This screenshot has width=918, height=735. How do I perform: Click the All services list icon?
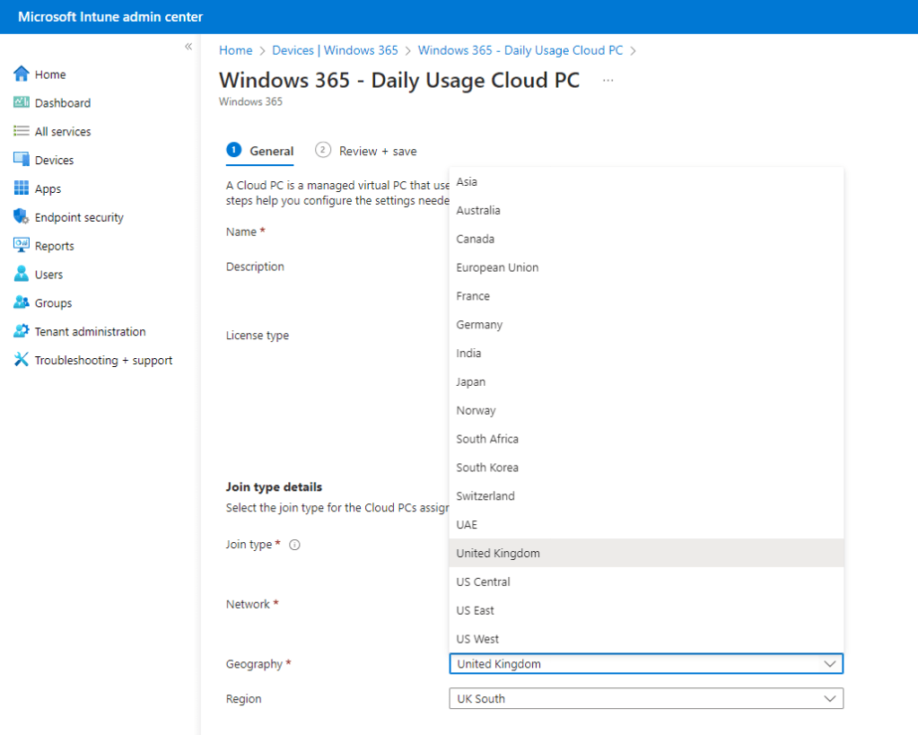click(22, 132)
